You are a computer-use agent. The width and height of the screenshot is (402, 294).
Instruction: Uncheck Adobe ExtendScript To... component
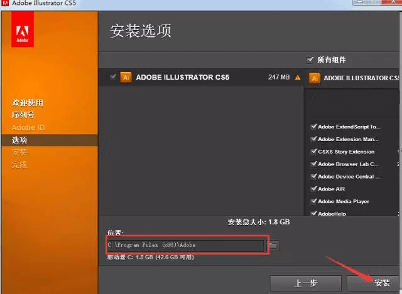pos(313,127)
